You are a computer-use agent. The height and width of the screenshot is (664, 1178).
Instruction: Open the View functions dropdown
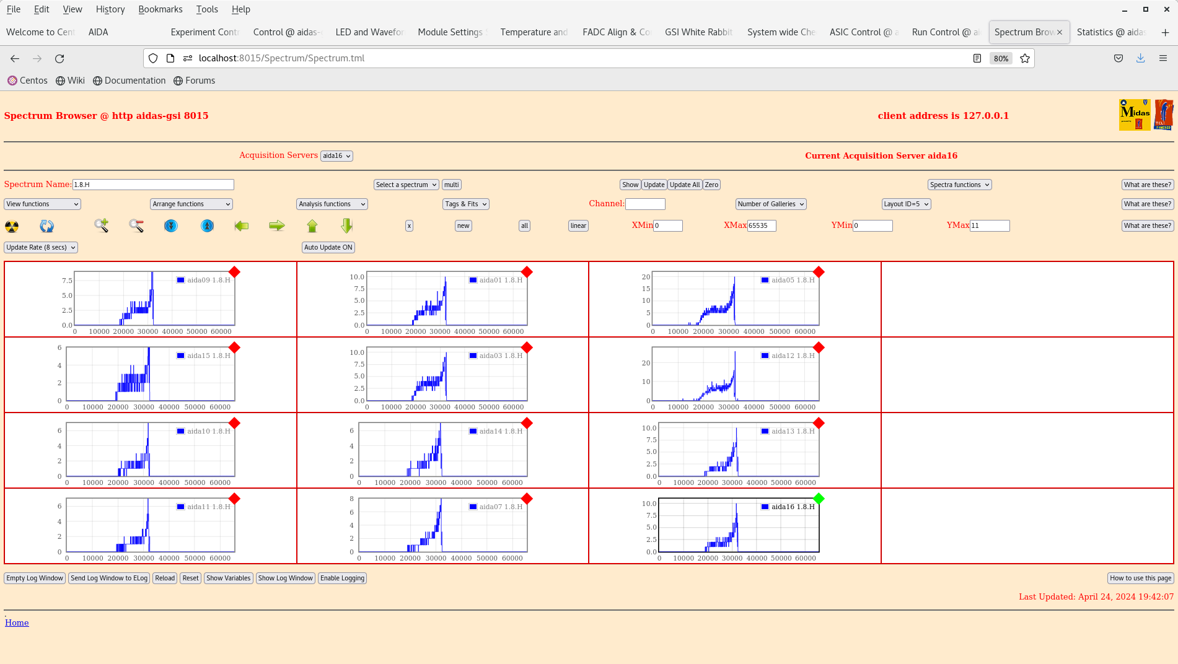pos(43,204)
